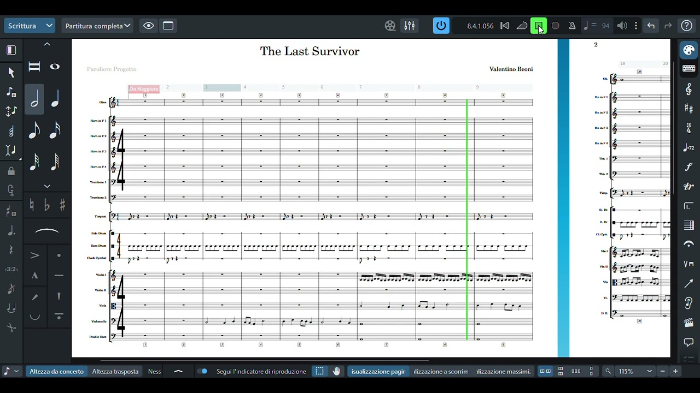
Task: Toggle the left panel visibility icon
Action: [x=11, y=50]
